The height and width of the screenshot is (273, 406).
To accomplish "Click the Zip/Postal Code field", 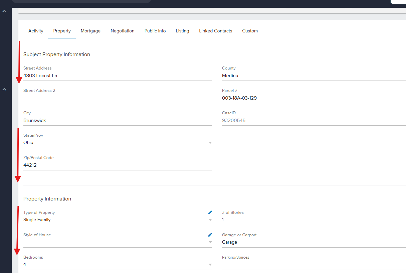I will tap(117, 165).
